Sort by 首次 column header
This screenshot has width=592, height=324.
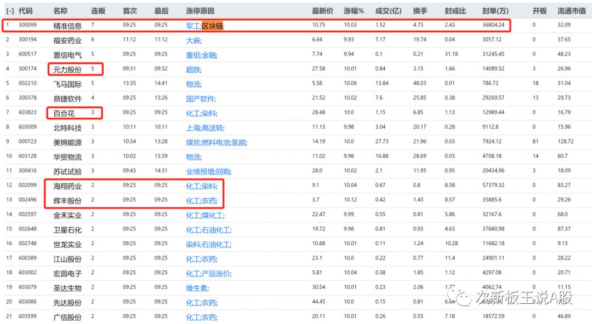click(130, 11)
